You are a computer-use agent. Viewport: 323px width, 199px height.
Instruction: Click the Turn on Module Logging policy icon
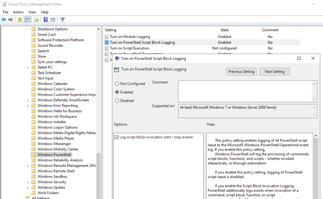point(107,37)
